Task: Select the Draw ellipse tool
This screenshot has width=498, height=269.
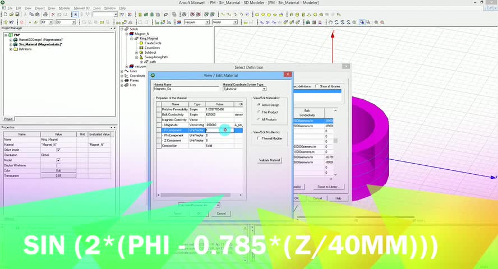Action: pyautogui.click(x=275, y=15)
